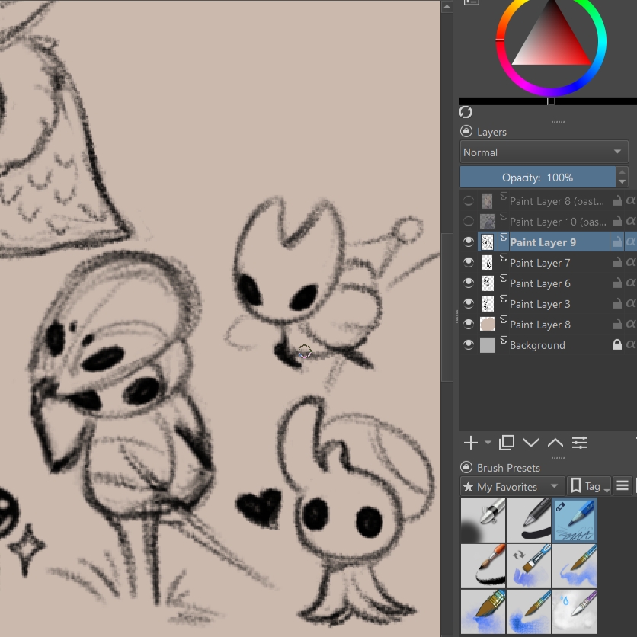Toggle visibility of the Background layer
The width and height of the screenshot is (637, 637).
click(469, 345)
